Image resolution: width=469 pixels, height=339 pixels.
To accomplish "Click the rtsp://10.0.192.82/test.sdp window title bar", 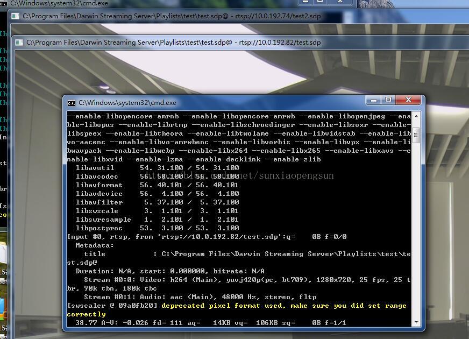I will pos(239,43).
